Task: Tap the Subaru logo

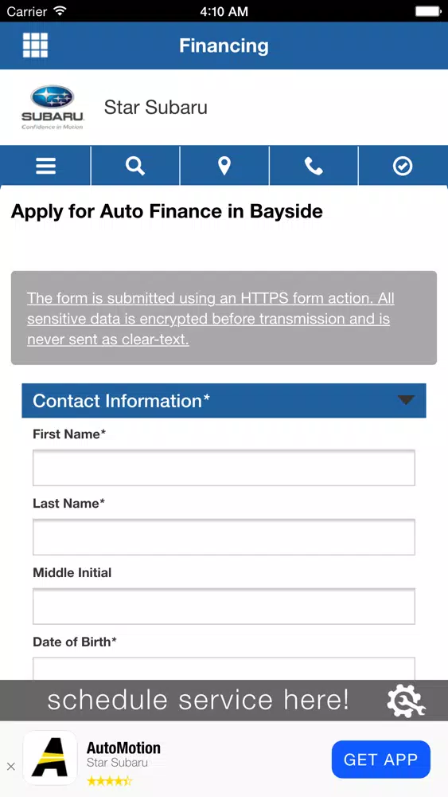Action: [53, 108]
